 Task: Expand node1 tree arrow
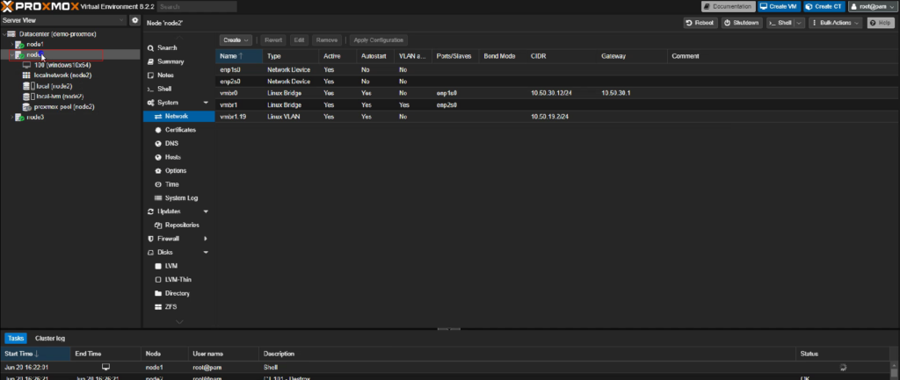tap(12, 44)
